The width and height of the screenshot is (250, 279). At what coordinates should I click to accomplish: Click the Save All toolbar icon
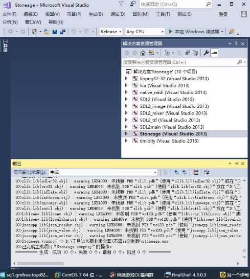tap(63, 32)
